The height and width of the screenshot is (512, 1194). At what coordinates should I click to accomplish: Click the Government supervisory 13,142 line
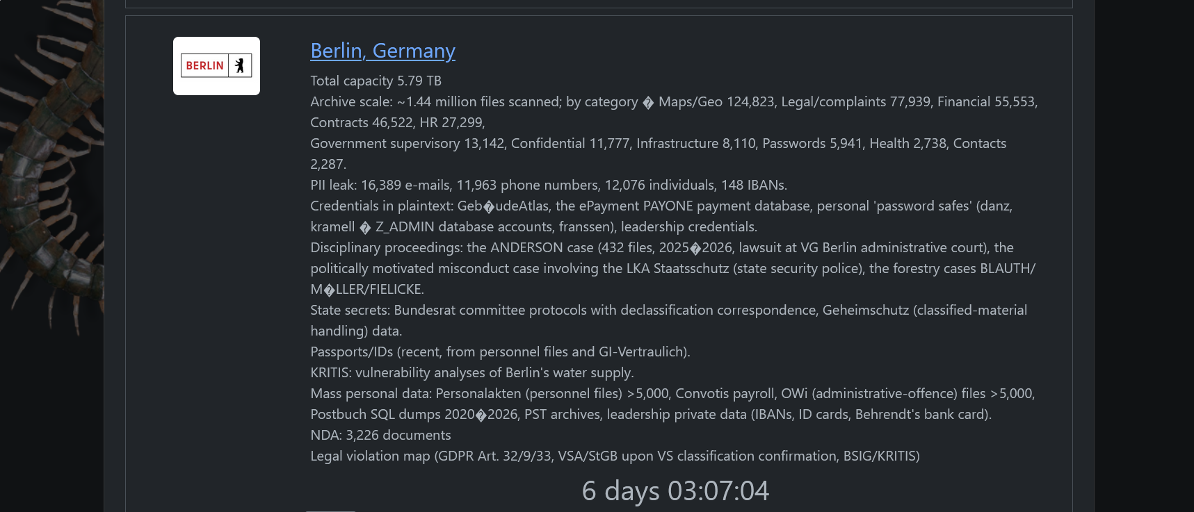658,154
